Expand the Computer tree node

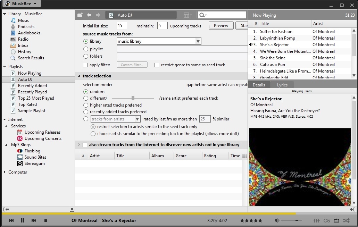pos(4,172)
